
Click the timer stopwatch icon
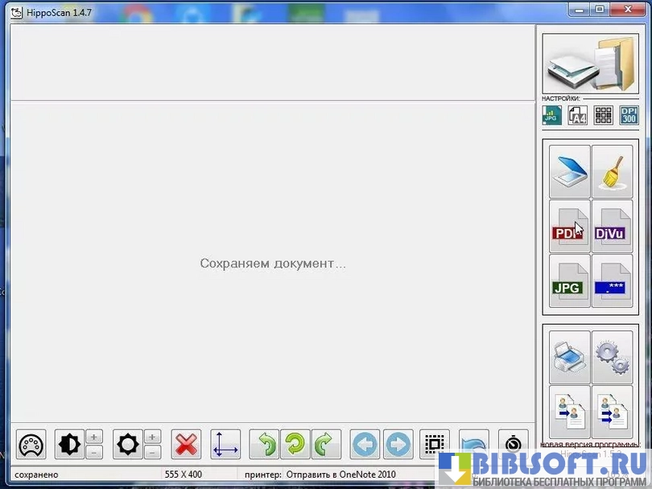[x=513, y=445]
